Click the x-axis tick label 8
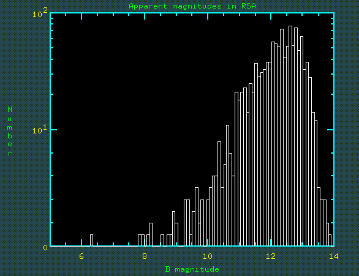This screenshot has width=359, height=276. [x=145, y=256]
